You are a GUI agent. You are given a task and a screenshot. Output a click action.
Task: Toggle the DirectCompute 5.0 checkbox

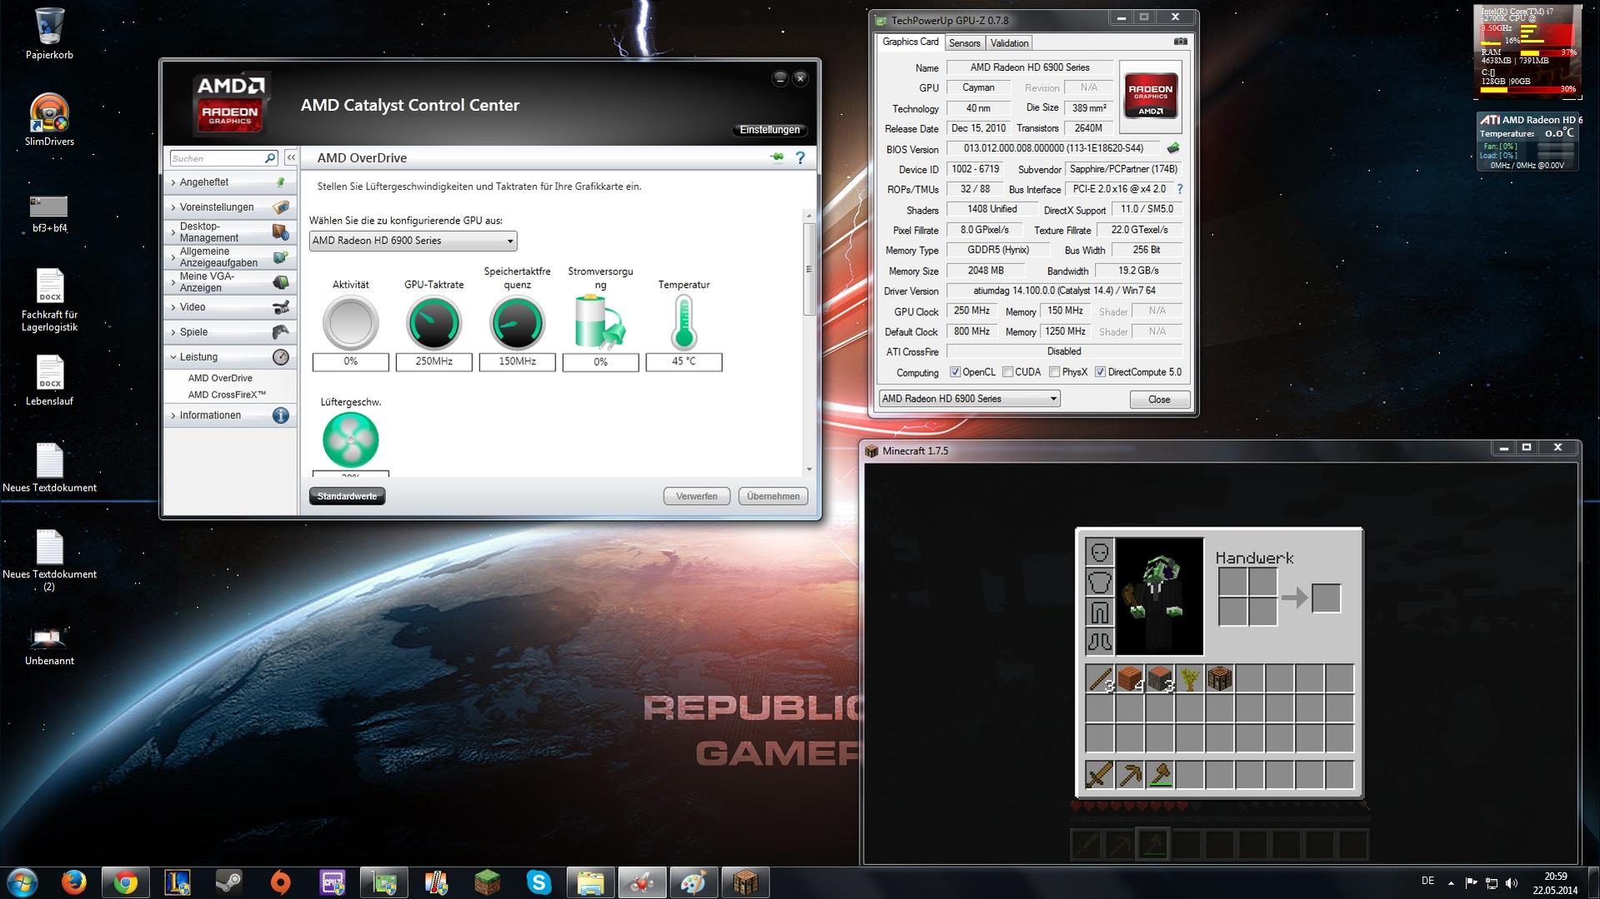tap(1101, 372)
